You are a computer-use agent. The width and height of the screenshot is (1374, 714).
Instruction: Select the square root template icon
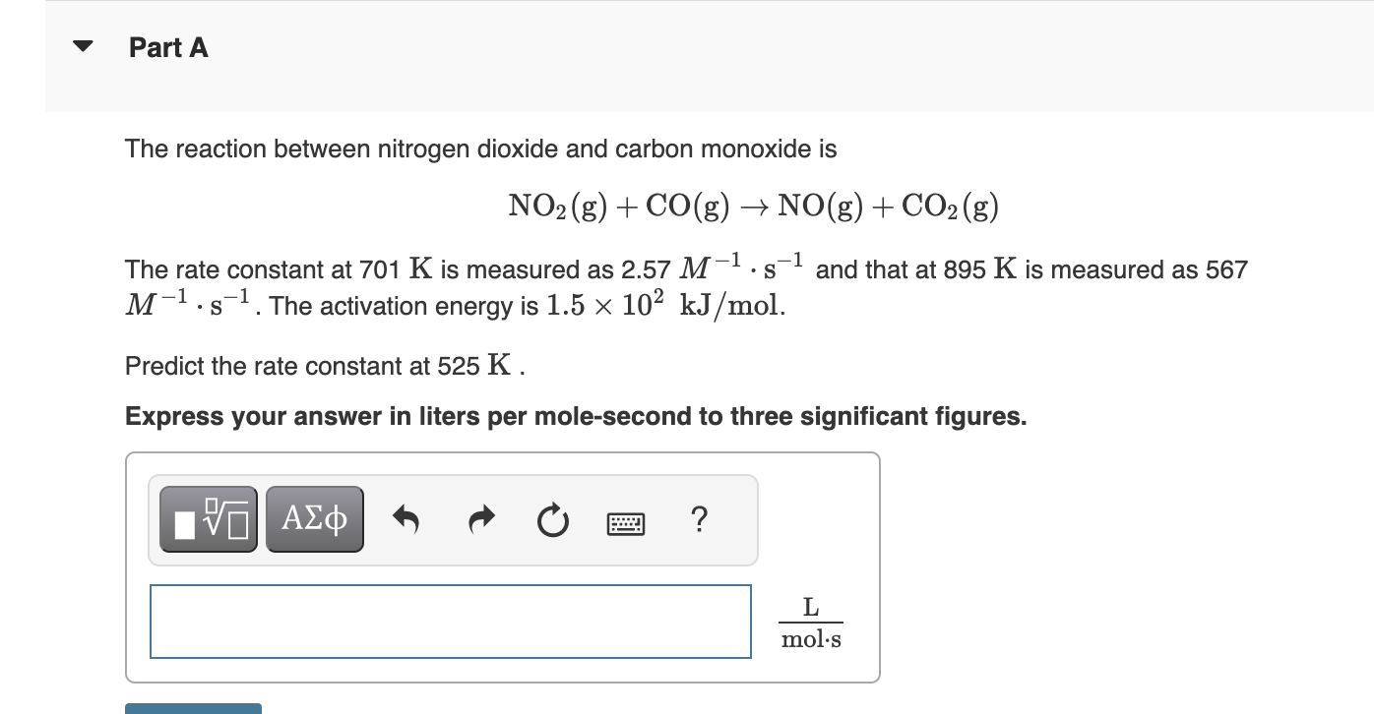pos(208,518)
